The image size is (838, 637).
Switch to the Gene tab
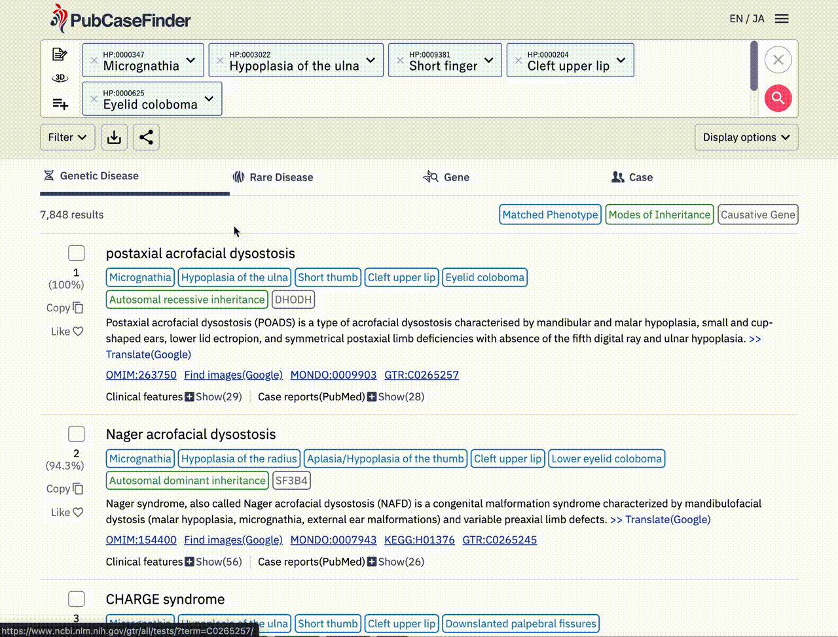click(x=446, y=177)
